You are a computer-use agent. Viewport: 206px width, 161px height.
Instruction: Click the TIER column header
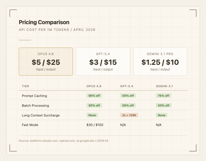pyautogui.click(x=25, y=86)
